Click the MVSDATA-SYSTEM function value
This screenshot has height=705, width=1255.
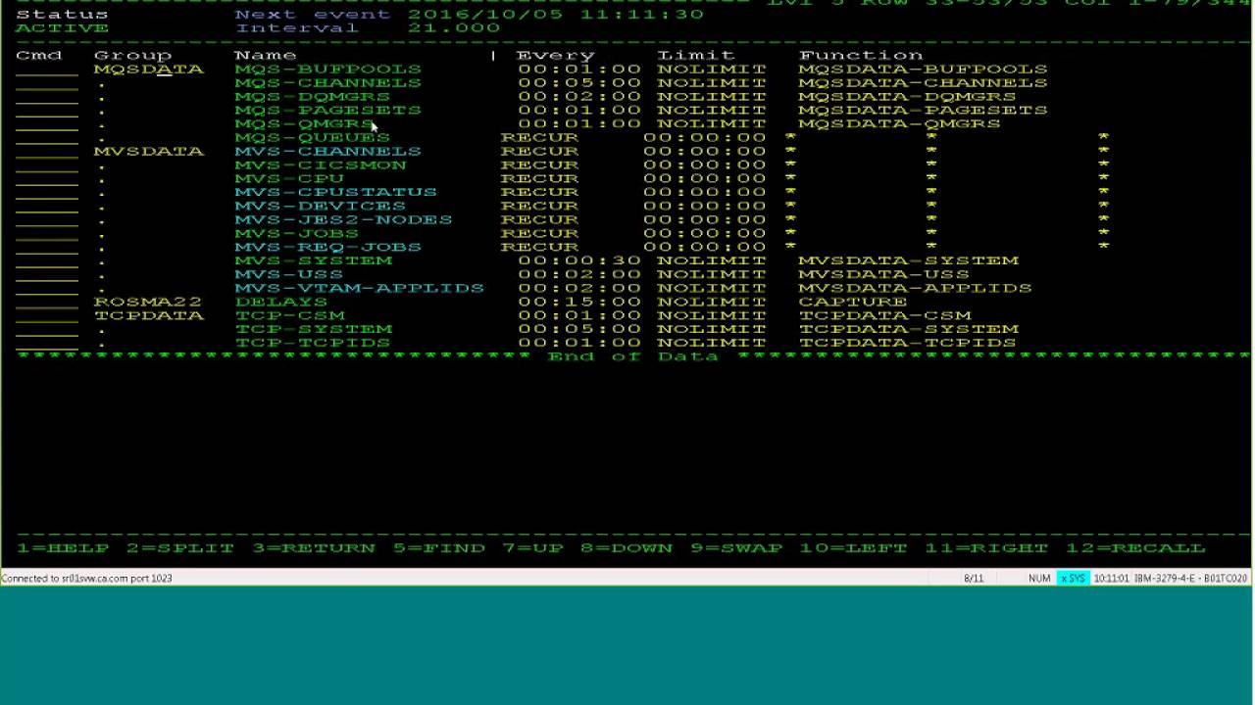click(x=909, y=261)
